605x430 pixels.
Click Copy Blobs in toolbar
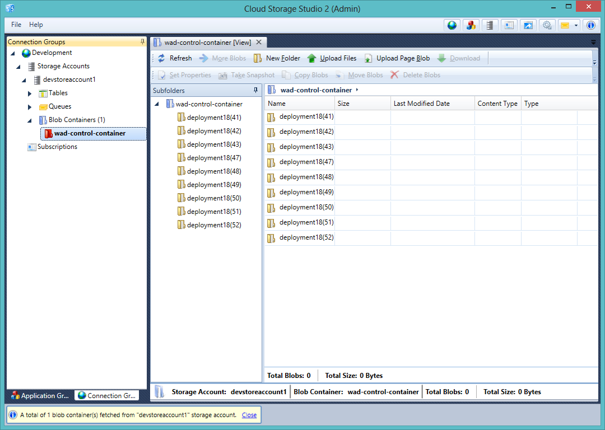coord(305,75)
